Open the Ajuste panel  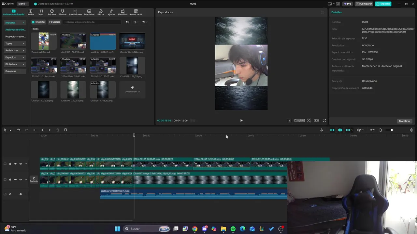[111, 12]
